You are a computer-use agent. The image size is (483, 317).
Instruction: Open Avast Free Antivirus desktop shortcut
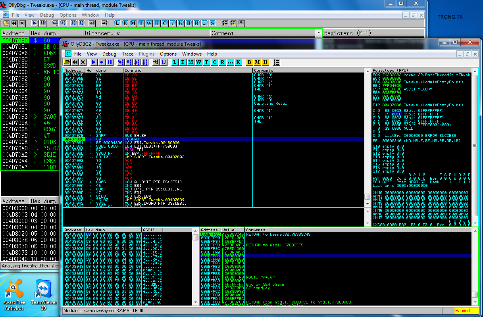15,294
